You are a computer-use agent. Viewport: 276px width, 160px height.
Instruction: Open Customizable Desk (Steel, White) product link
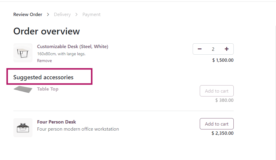(x=72, y=47)
